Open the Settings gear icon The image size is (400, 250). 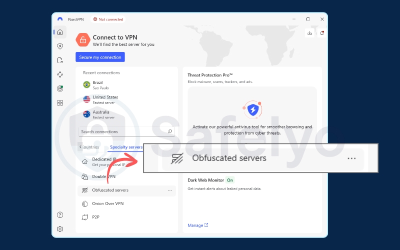(60, 229)
